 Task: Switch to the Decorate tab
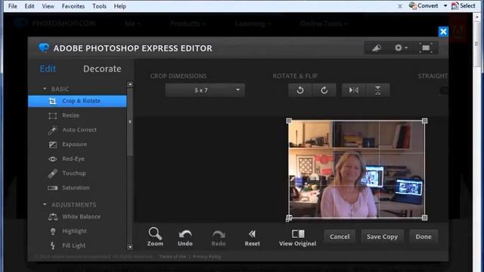pyautogui.click(x=102, y=69)
